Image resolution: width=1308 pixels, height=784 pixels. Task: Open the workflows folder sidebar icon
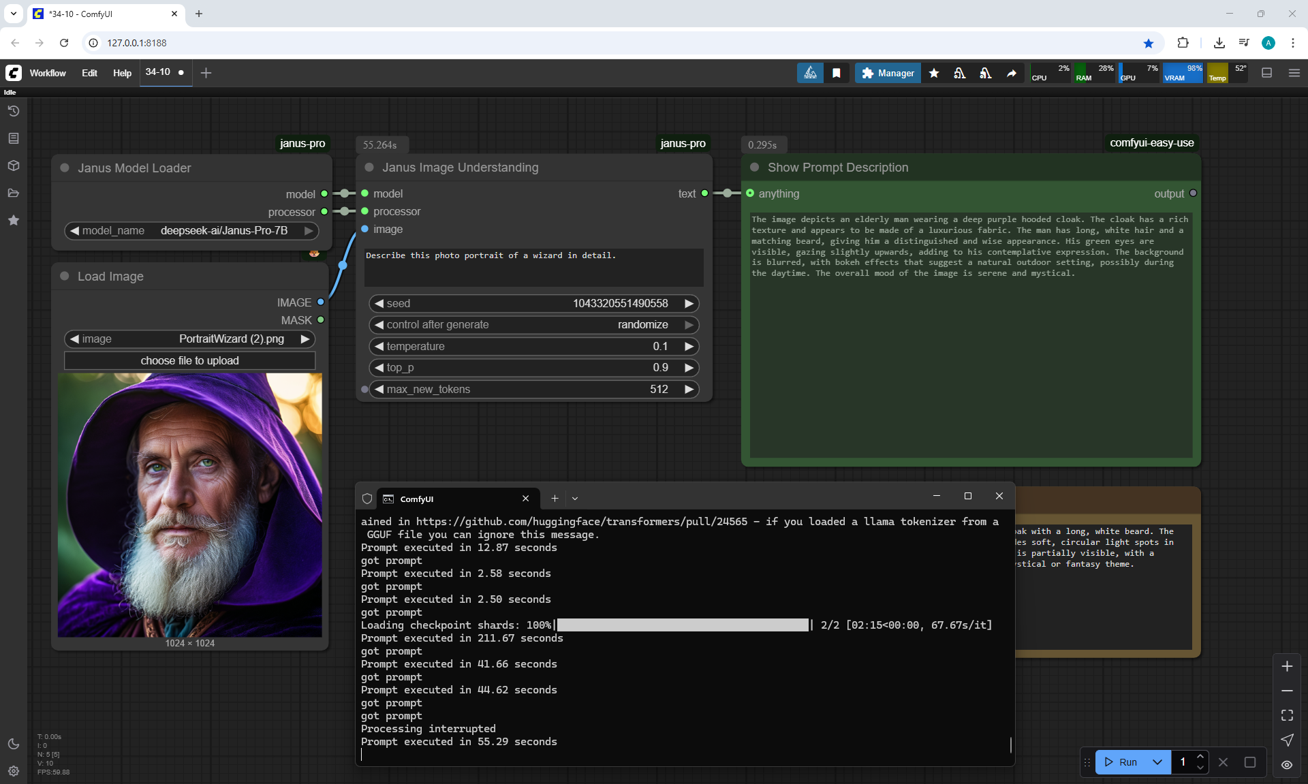click(x=13, y=193)
